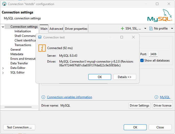Open the SSH, SSL dropdown arrow

[x=145, y=28]
